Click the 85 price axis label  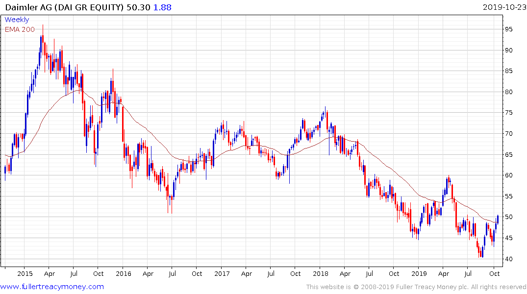click(x=508, y=71)
